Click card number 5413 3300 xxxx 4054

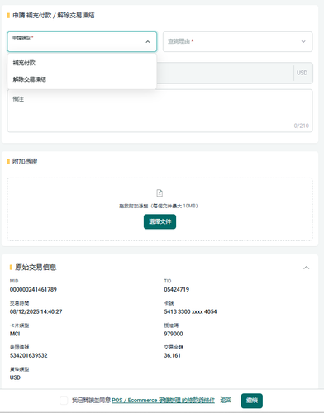(x=190, y=311)
